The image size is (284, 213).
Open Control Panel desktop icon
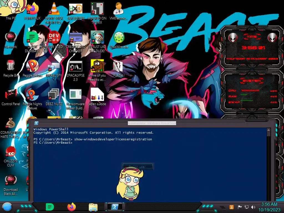(11, 97)
